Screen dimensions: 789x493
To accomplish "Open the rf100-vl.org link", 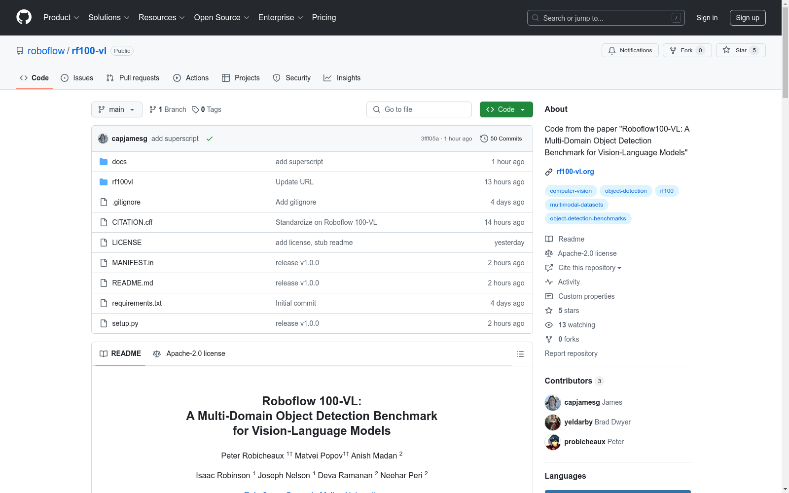I will 575,172.
